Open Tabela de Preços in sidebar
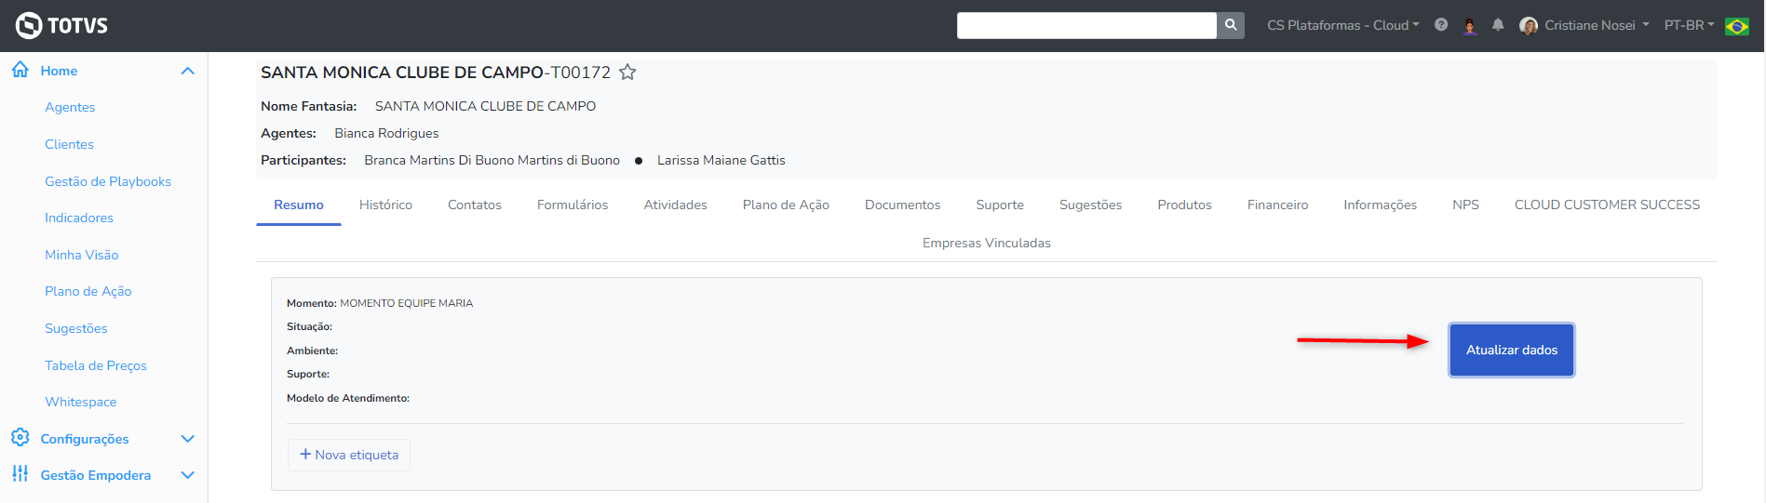Image resolution: width=1766 pixels, height=503 pixels. 96,365
